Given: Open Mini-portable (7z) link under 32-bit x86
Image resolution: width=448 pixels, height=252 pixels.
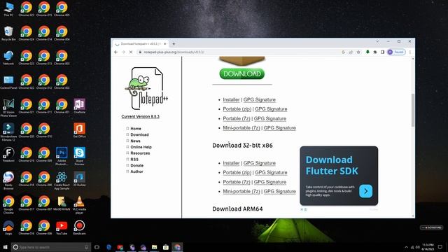Looking at the screenshot, I should [x=241, y=191].
